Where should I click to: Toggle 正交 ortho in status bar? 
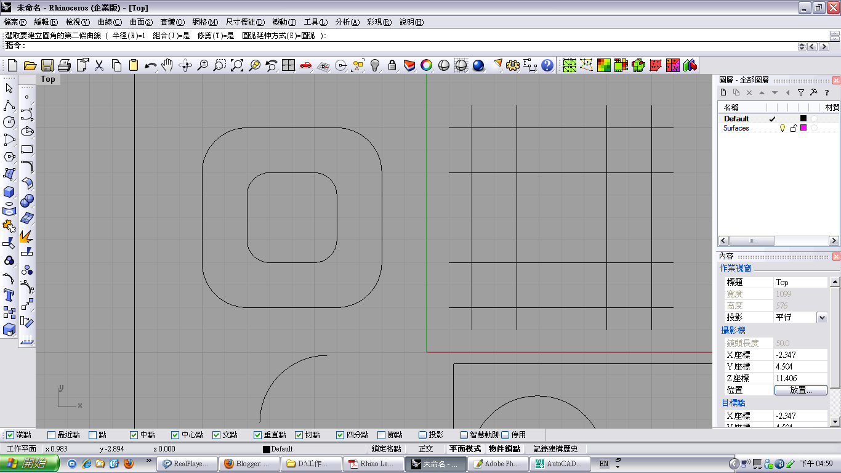tap(425, 450)
